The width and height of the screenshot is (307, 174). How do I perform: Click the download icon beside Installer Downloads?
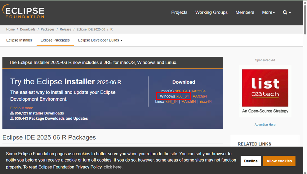[x=12, y=113]
